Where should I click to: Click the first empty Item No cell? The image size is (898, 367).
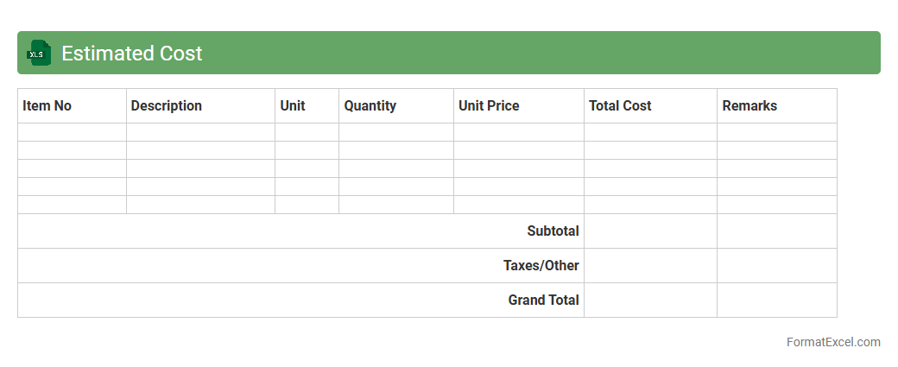click(72, 132)
